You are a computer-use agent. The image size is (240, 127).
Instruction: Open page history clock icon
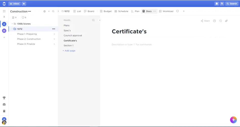(x=220, y=21)
